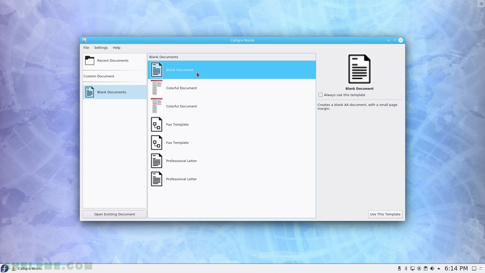The height and width of the screenshot is (273, 485).
Task: Click the show desktop icon in panel
Action: point(474,268)
